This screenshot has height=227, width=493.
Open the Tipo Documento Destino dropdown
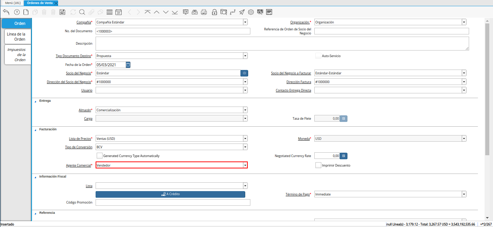pyautogui.click(x=245, y=56)
